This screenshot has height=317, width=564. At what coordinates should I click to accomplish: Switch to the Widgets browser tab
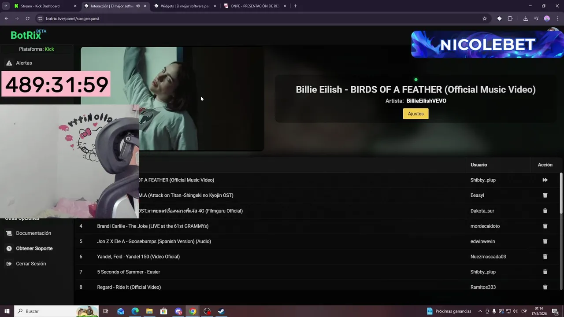185,6
